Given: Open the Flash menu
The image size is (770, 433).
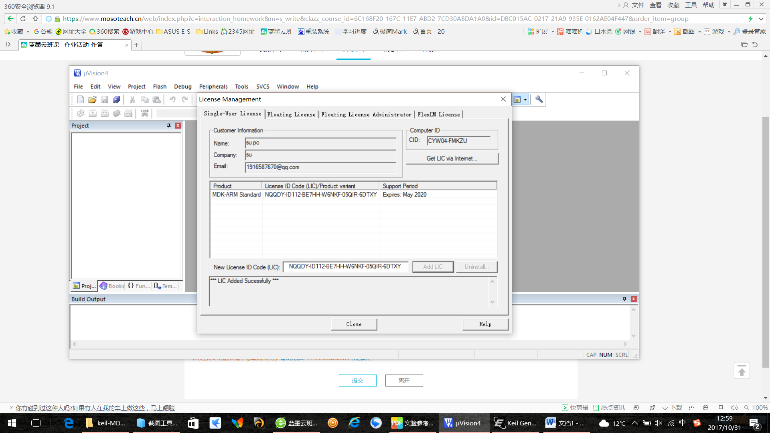Looking at the screenshot, I should pos(160,87).
